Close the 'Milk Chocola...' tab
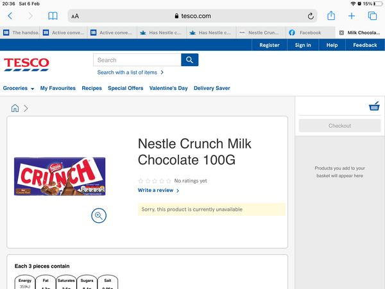The height and width of the screenshot is (289, 385). click(341, 33)
